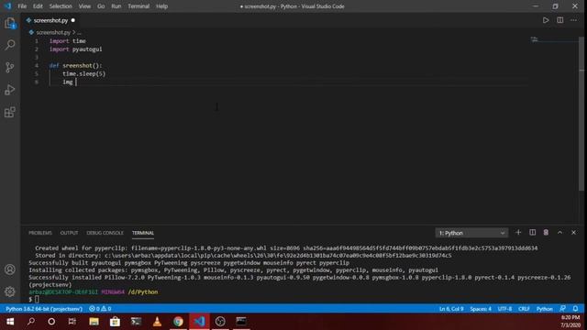Click on 'time.sleep(5)' line

point(84,73)
